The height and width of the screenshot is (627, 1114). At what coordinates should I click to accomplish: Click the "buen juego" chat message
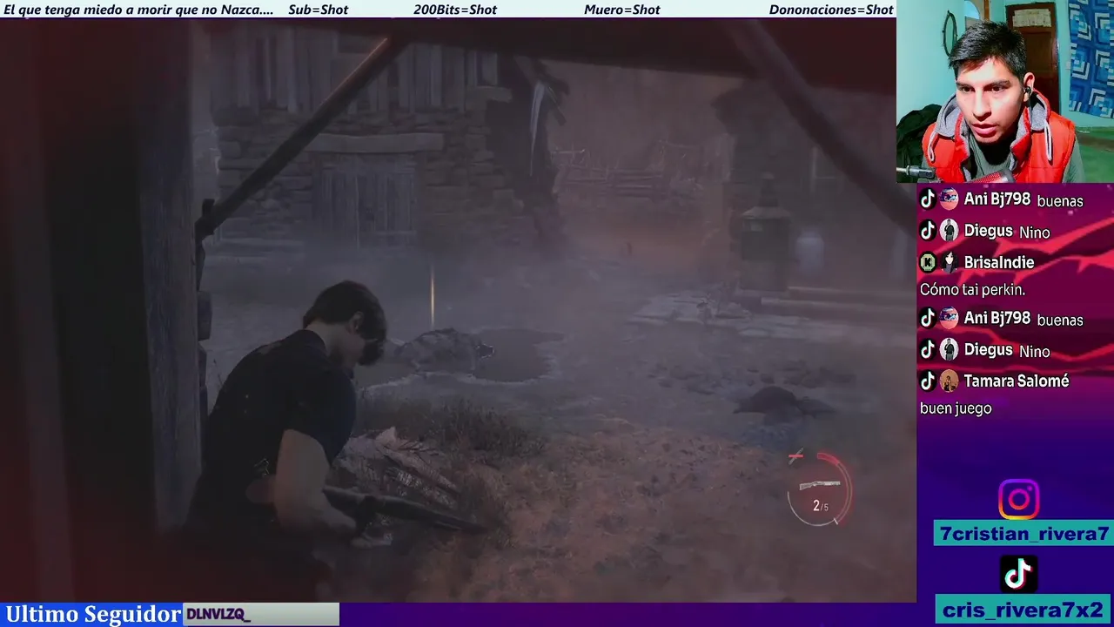tap(956, 408)
